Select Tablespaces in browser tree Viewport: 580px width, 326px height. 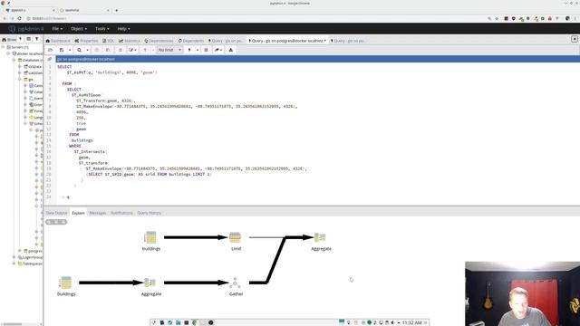coord(33,264)
